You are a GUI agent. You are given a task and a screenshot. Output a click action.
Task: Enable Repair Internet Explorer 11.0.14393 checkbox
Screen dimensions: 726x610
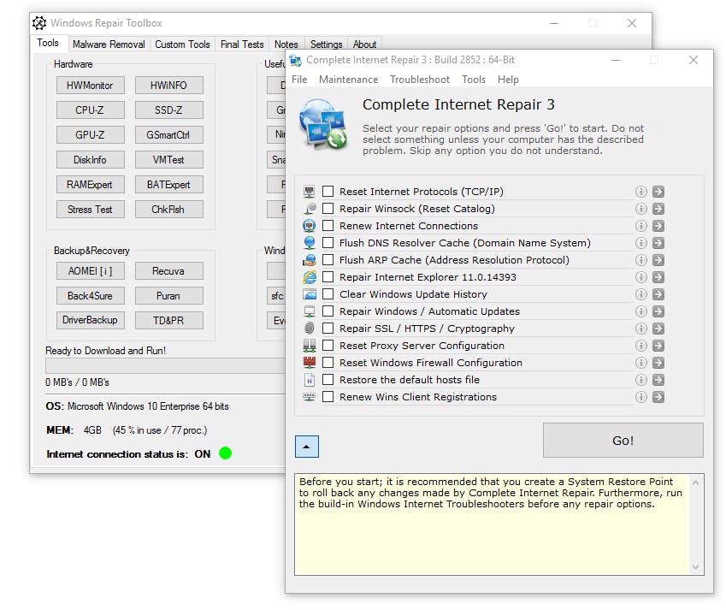click(x=328, y=277)
